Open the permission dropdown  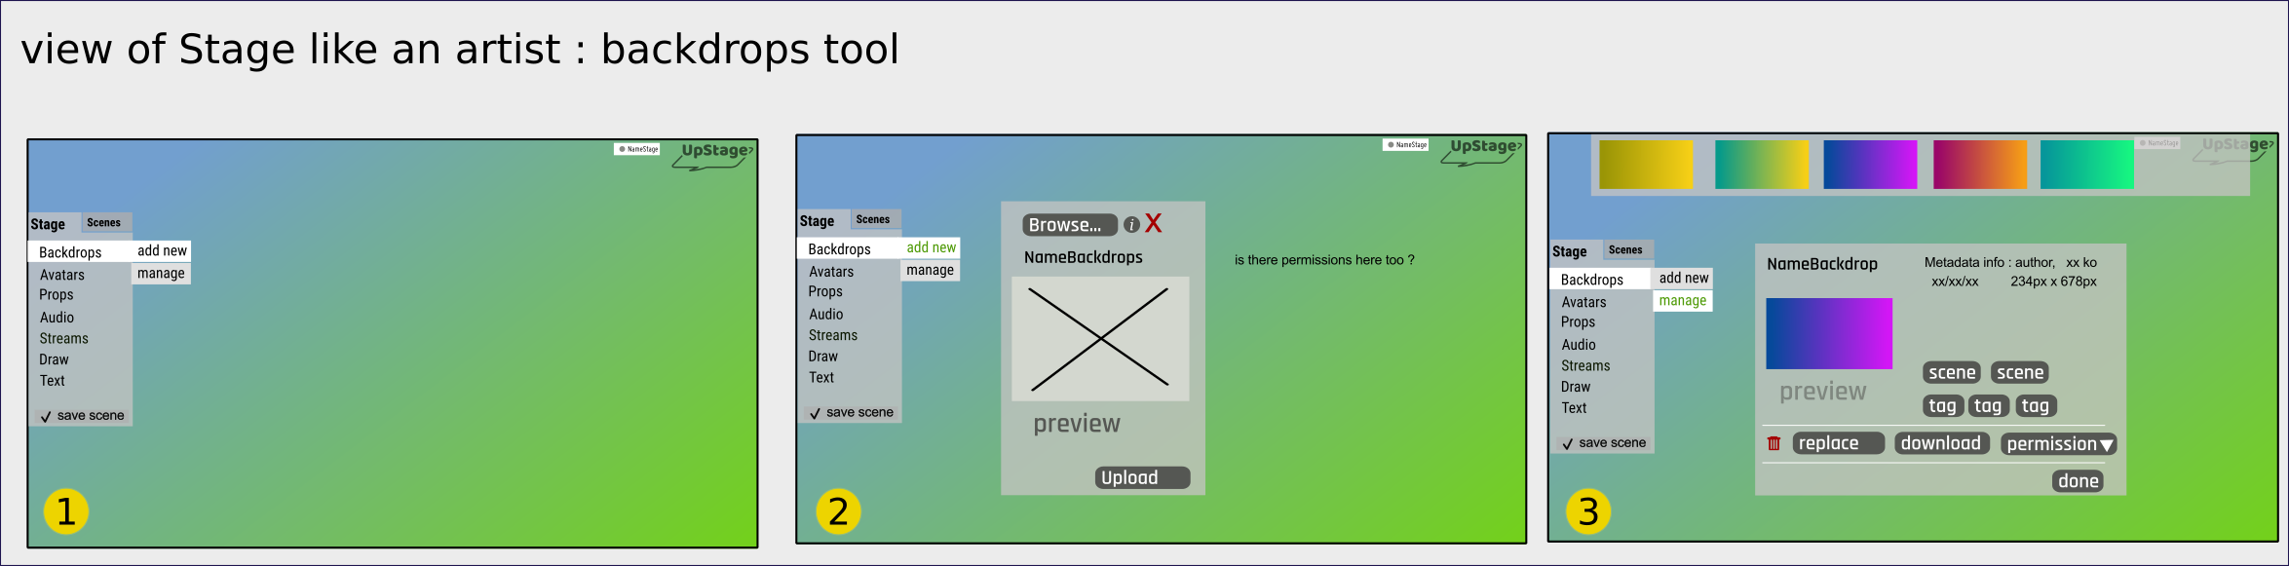pyautogui.click(x=2059, y=444)
